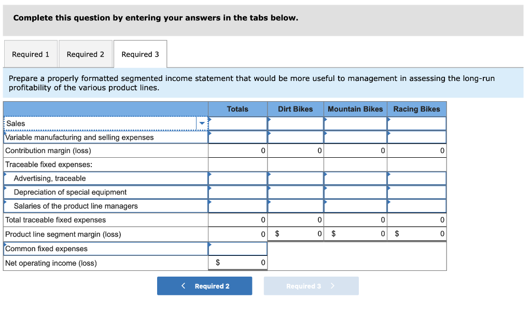Click Advertising traceable Racing Bikes cell

[416, 179]
